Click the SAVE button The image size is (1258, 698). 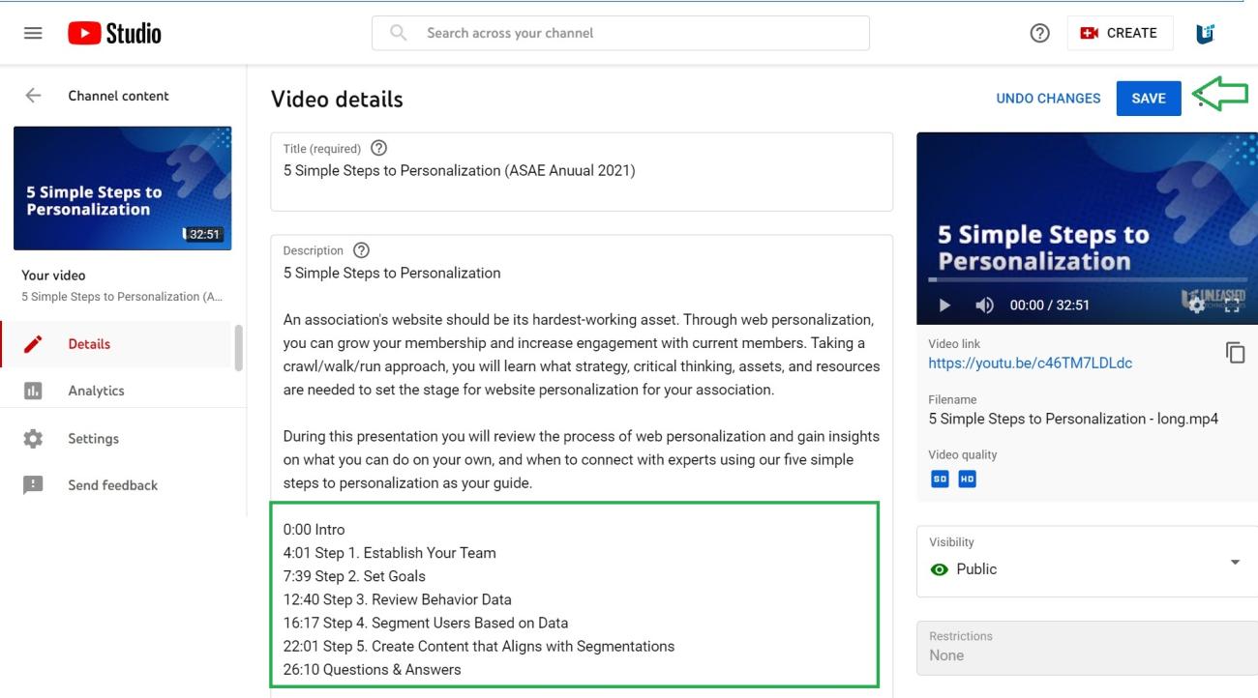tap(1149, 99)
